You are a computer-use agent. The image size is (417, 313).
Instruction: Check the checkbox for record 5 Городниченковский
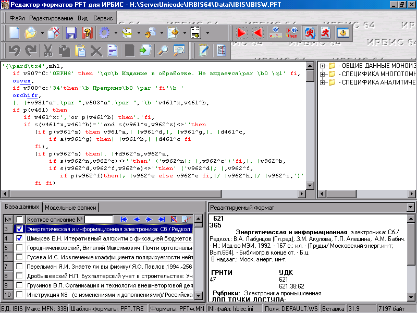click(20, 248)
